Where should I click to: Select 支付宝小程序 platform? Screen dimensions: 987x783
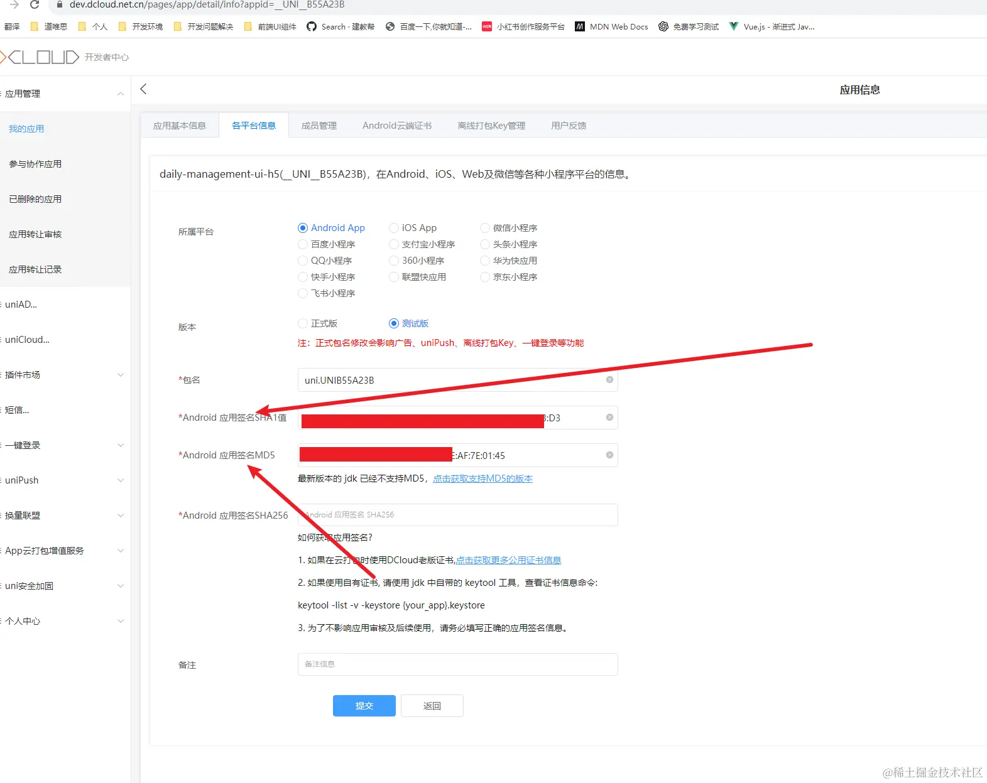coord(422,244)
